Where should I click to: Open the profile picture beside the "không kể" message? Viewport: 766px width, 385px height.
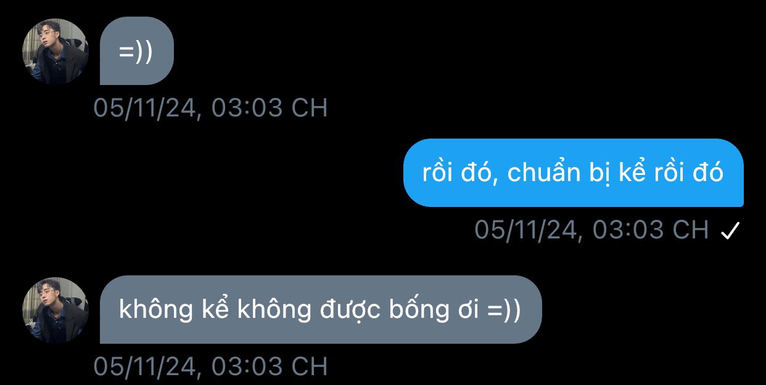56,310
